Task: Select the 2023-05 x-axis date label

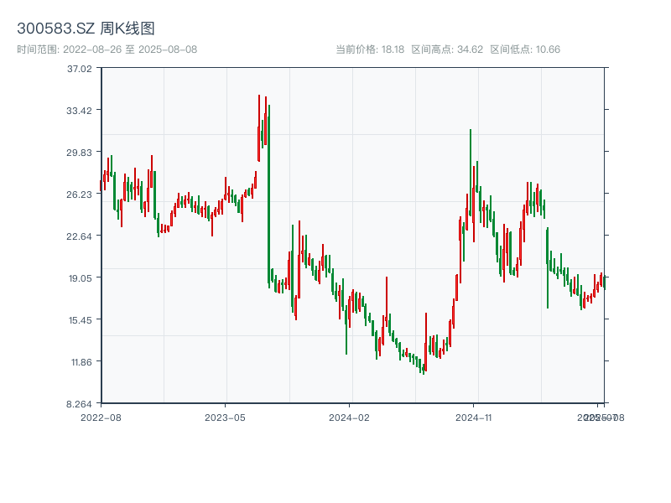Action: [225, 417]
